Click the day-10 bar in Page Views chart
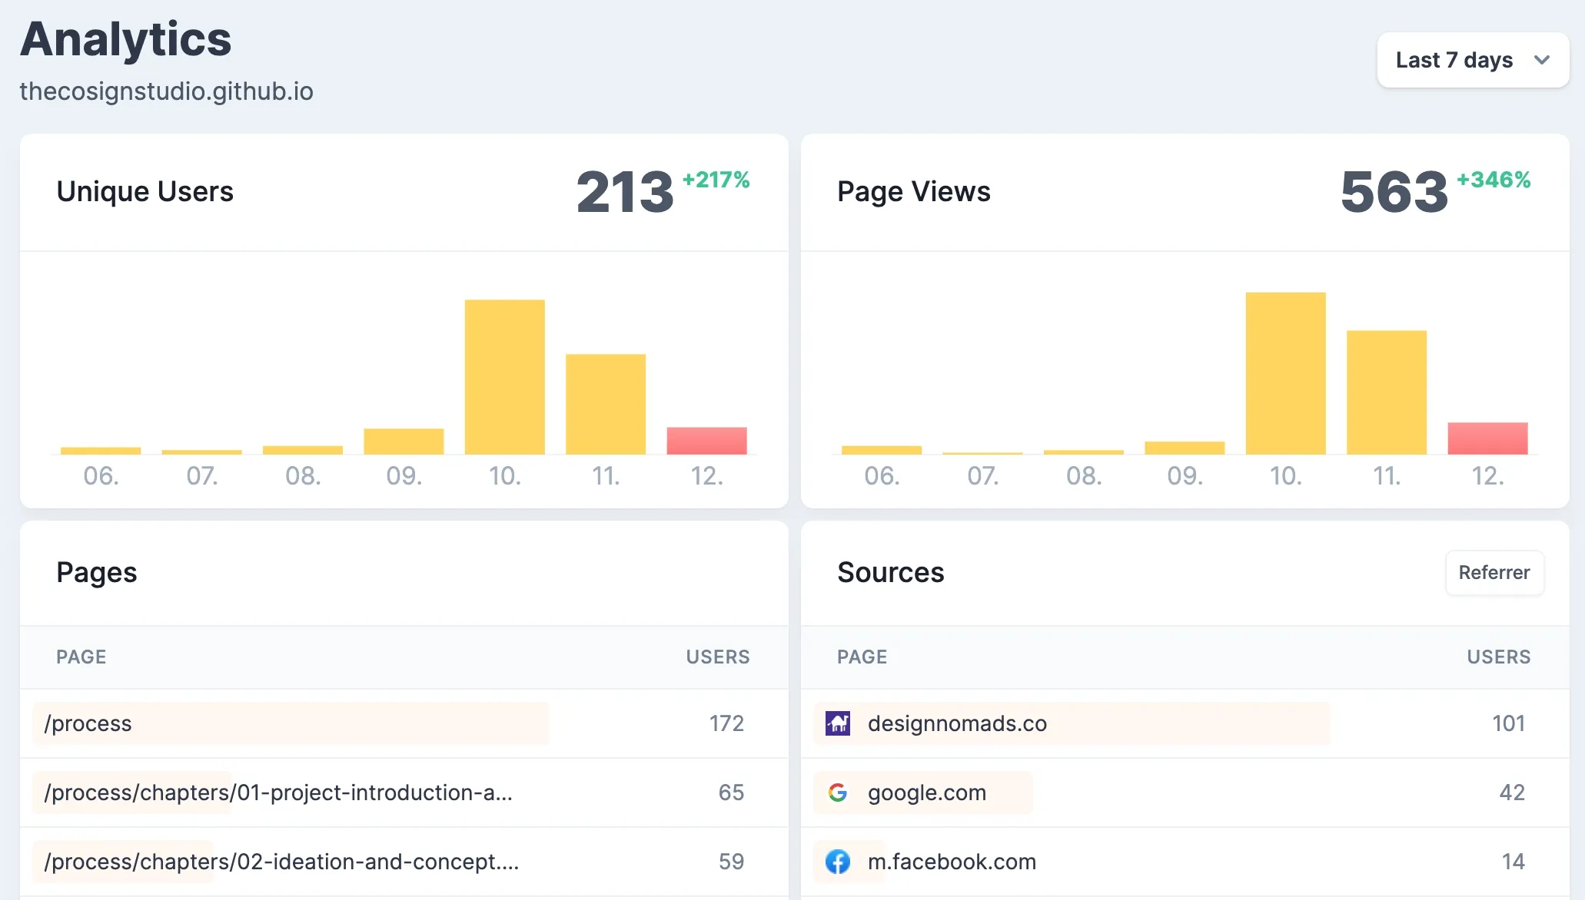 (x=1285, y=373)
